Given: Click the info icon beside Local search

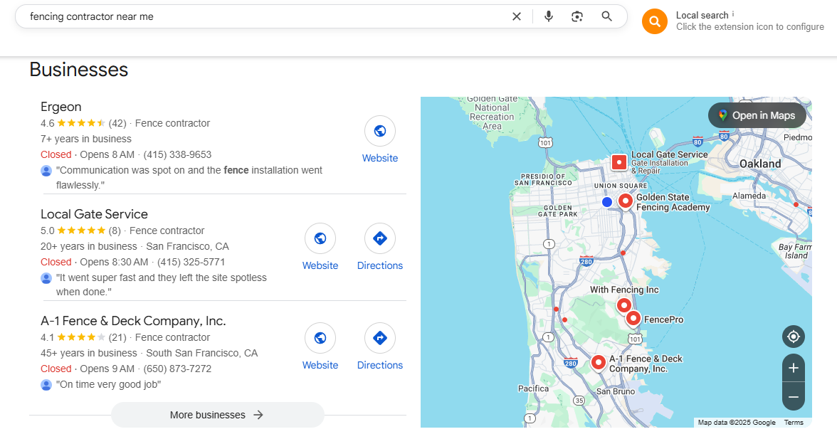Looking at the screenshot, I should coord(733,14).
